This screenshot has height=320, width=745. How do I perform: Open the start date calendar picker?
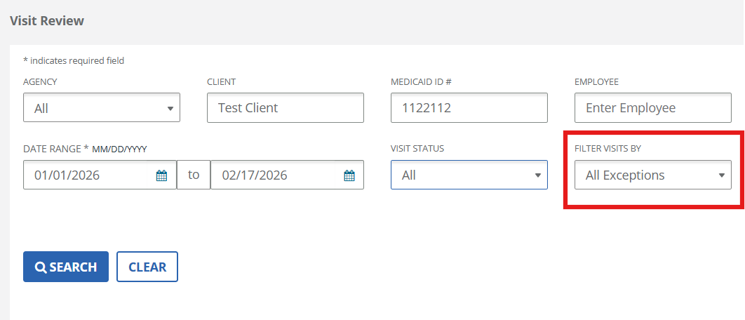tap(161, 175)
